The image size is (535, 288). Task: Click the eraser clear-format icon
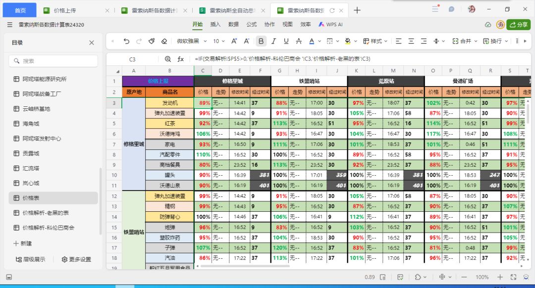point(164,41)
